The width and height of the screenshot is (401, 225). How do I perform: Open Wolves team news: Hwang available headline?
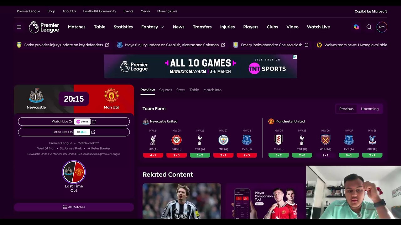coord(356,45)
